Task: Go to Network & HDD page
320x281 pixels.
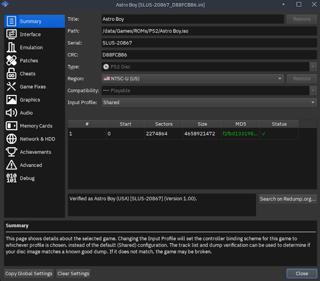Action: [x=37, y=139]
